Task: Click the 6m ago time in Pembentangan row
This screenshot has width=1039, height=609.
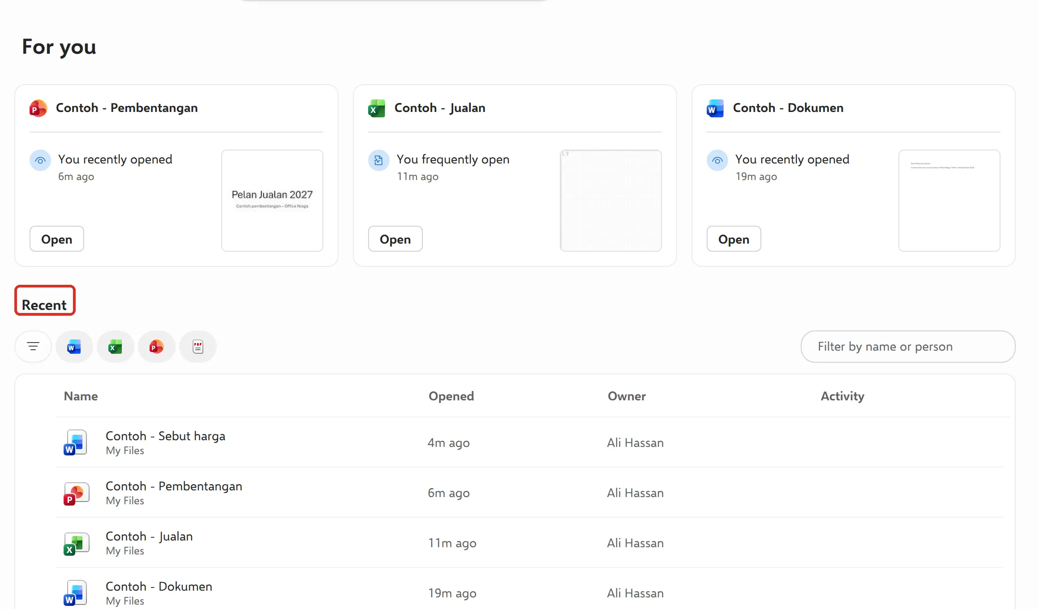Action: point(449,493)
